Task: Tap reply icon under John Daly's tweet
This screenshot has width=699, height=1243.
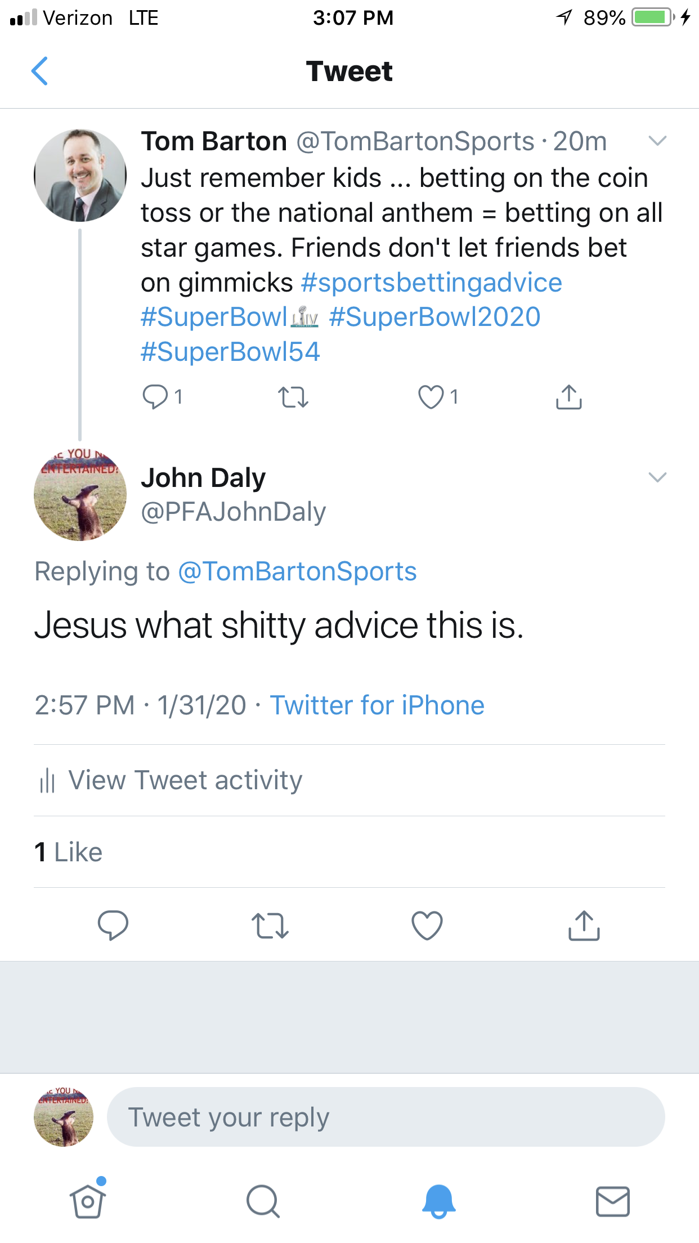Action: pos(113,925)
